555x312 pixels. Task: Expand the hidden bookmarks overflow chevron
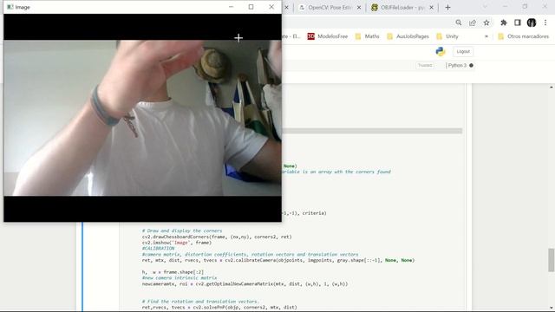pos(486,36)
